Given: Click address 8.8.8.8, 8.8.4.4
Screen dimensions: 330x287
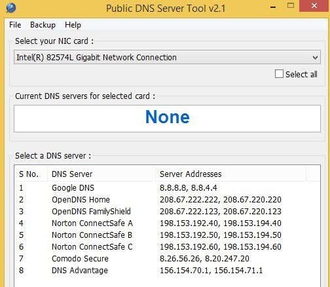Looking at the screenshot, I should pyautogui.click(x=189, y=188).
